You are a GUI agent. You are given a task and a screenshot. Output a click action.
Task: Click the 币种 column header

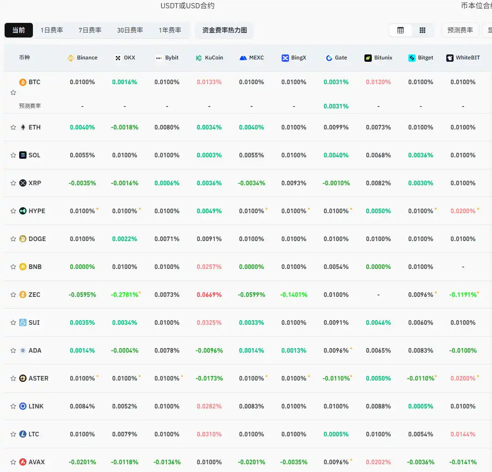coord(25,58)
